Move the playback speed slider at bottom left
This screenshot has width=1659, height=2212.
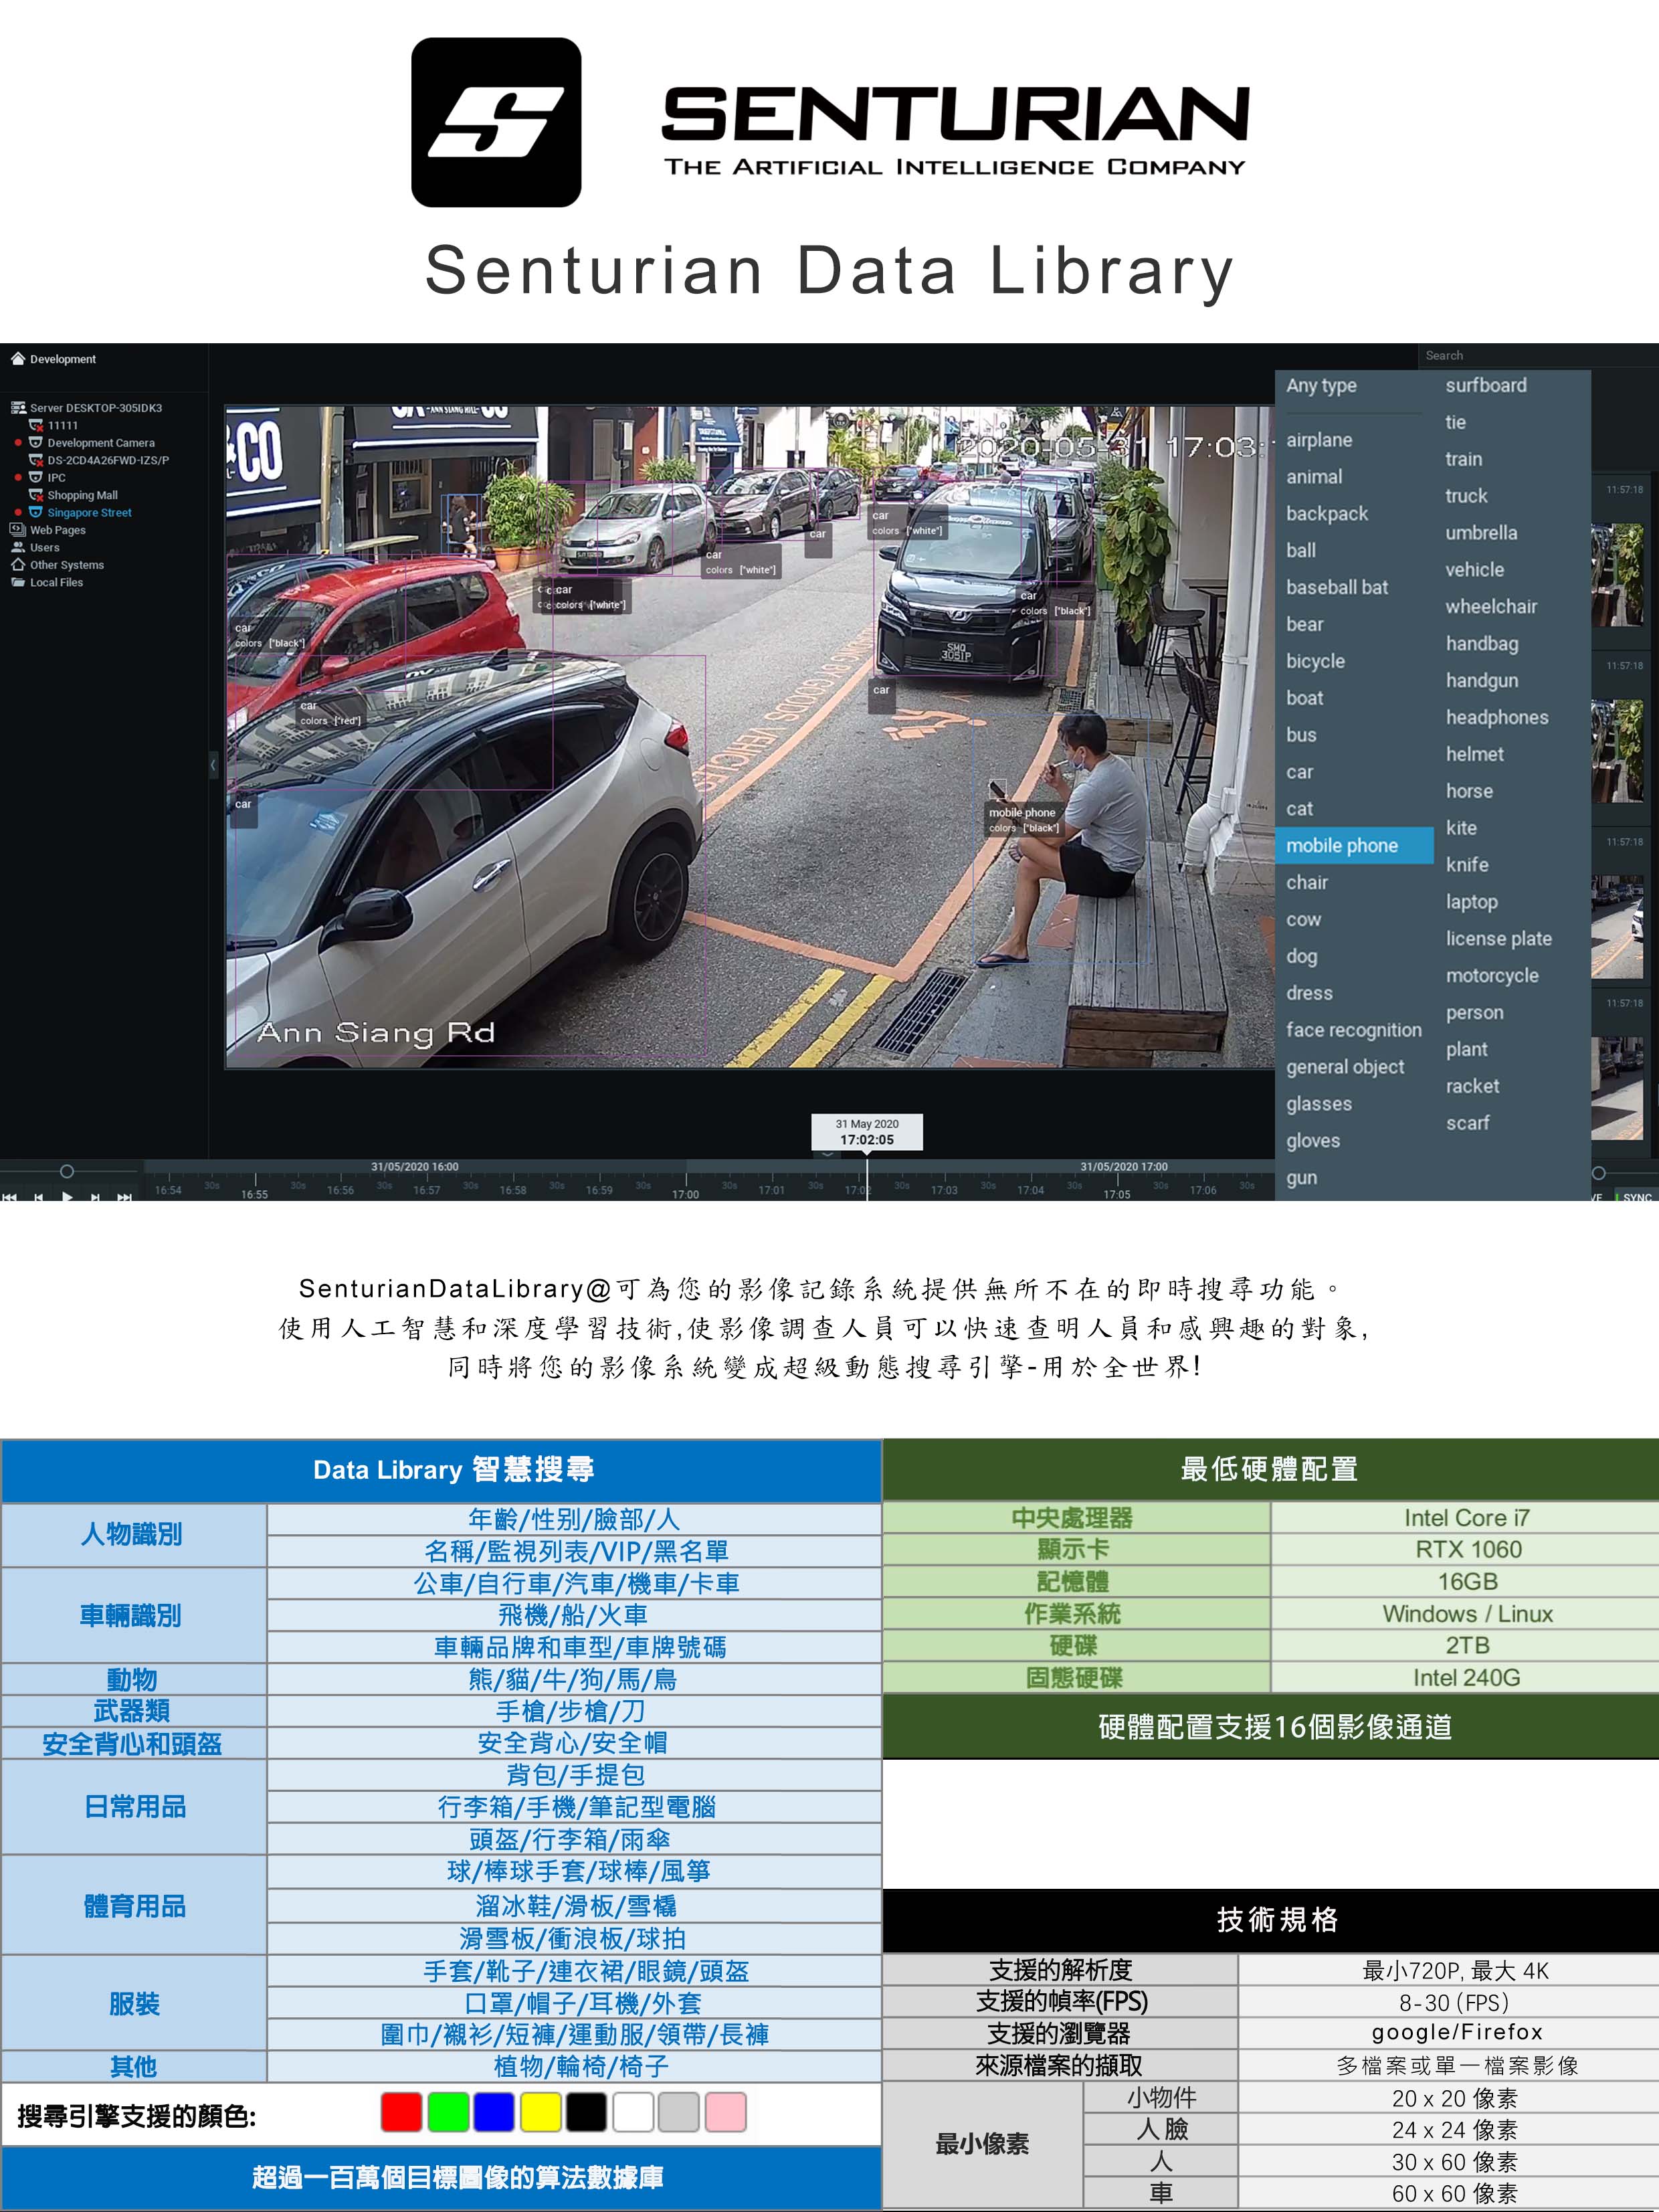click(x=67, y=1171)
